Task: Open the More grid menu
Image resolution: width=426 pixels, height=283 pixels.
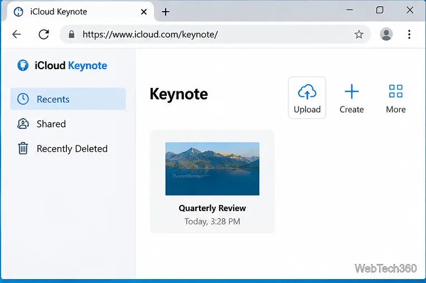Action: 396,99
